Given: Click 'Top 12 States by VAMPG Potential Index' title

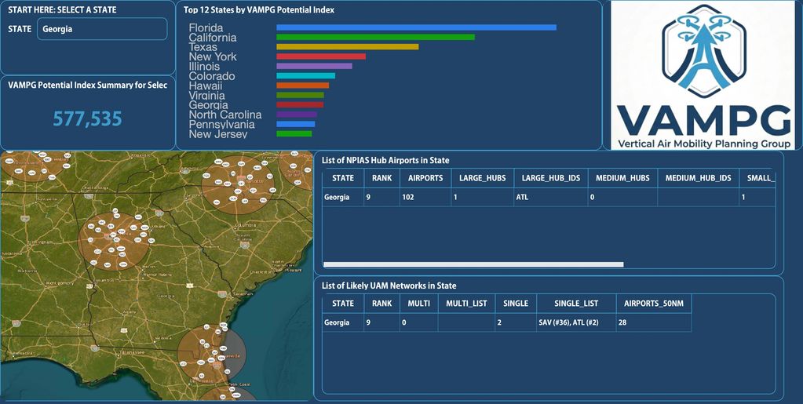Looking at the screenshot, I should point(259,9).
